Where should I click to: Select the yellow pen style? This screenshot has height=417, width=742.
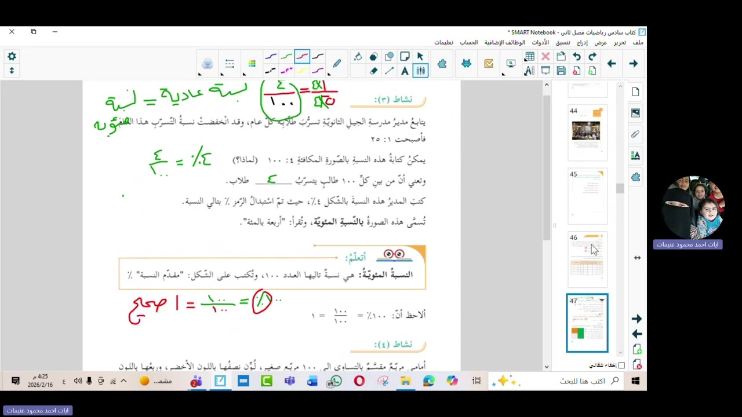pyautogui.click(x=302, y=71)
